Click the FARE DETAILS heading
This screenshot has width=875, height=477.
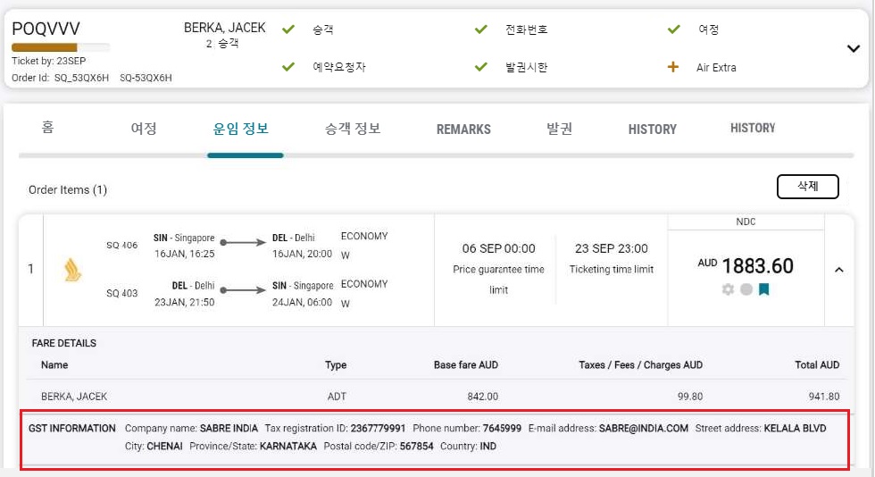[63, 343]
